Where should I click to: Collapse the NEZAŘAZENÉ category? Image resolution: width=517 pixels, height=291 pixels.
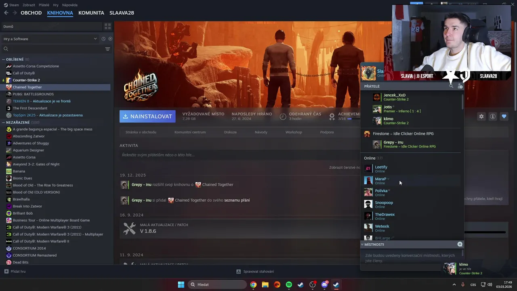pos(4,122)
